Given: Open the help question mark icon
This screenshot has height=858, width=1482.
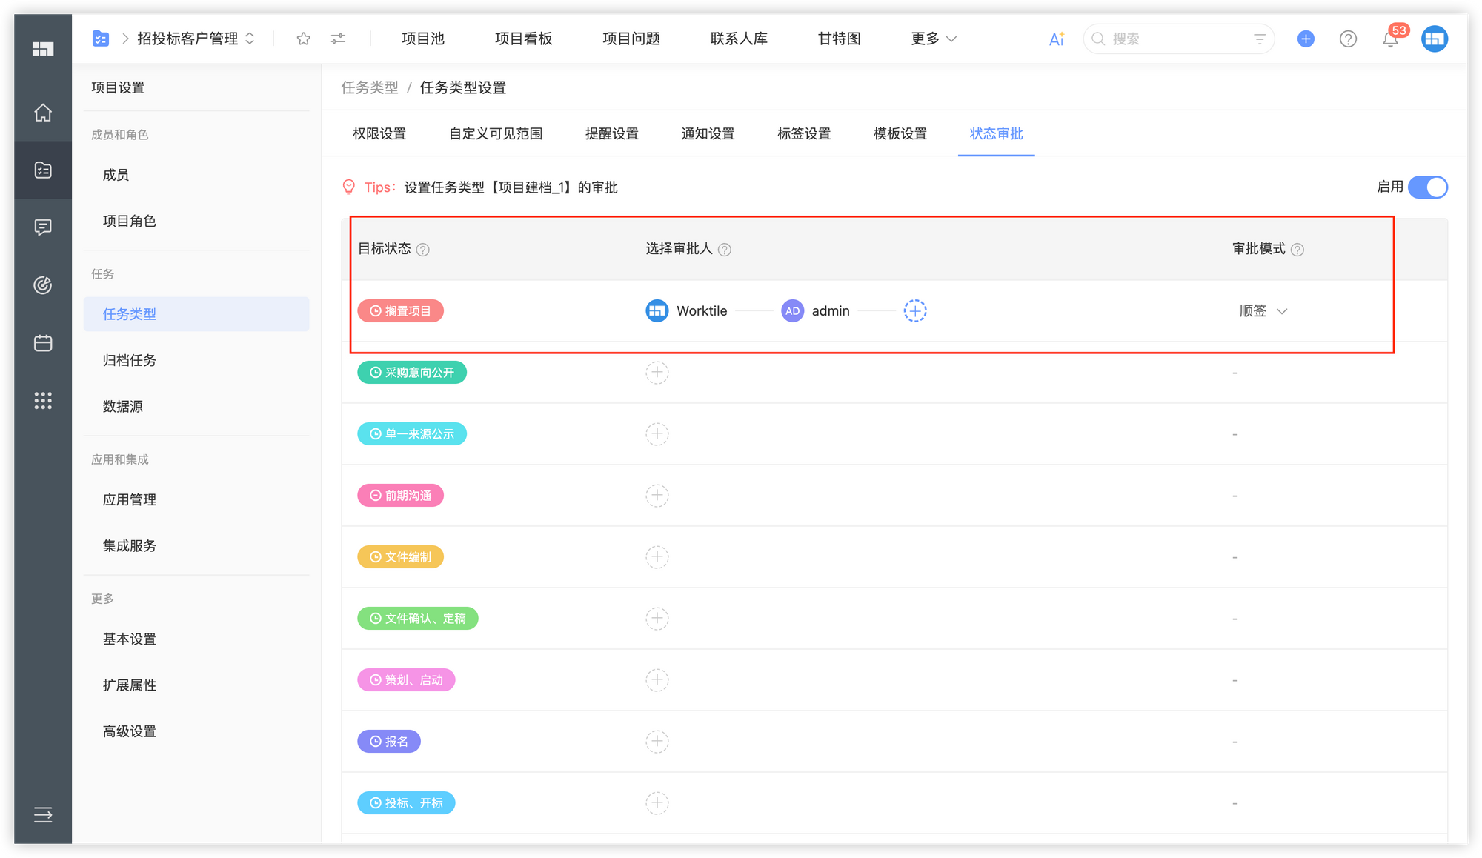Looking at the screenshot, I should point(1348,39).
